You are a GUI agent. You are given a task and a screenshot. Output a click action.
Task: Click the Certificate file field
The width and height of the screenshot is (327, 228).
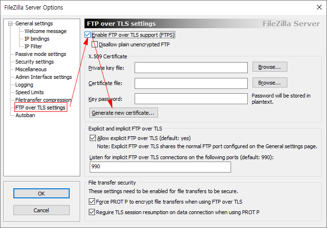point(191,83)
